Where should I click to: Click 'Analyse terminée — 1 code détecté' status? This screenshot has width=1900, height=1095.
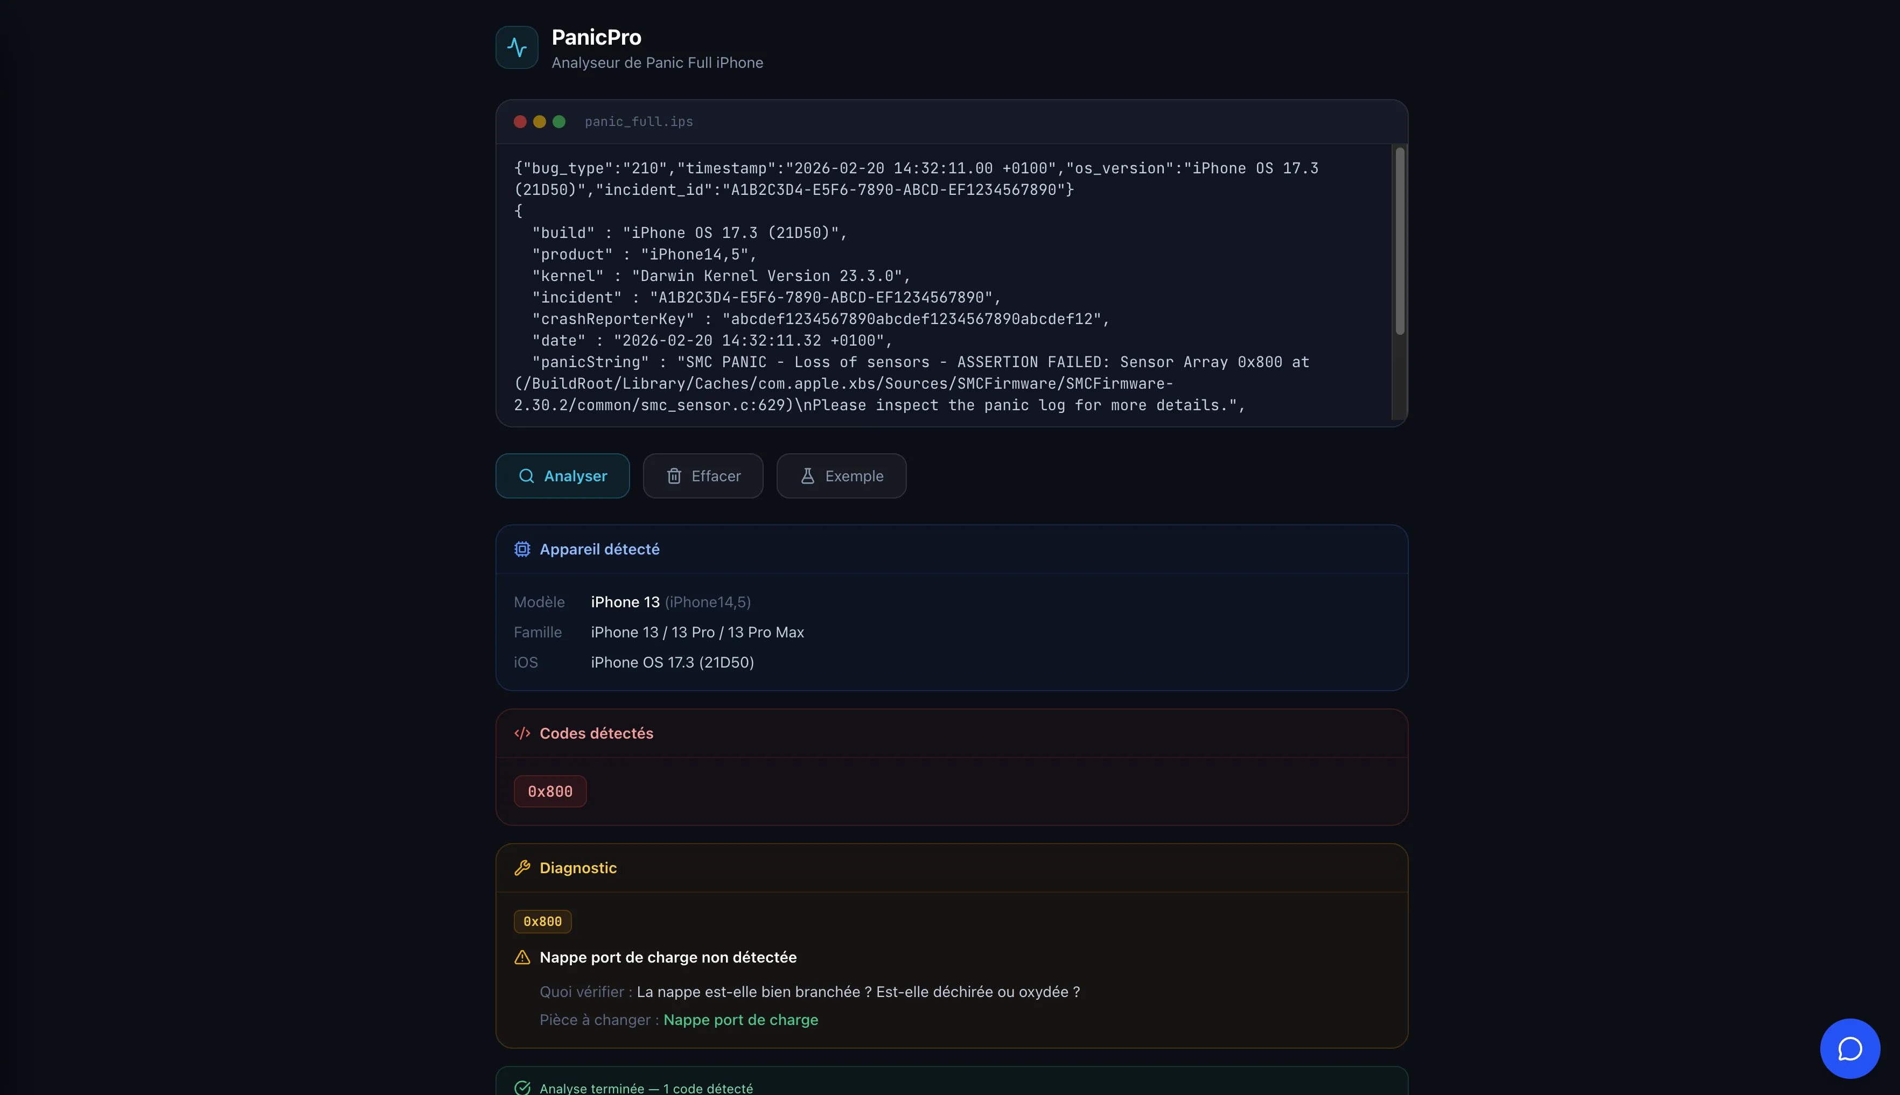pos(646,1088)
